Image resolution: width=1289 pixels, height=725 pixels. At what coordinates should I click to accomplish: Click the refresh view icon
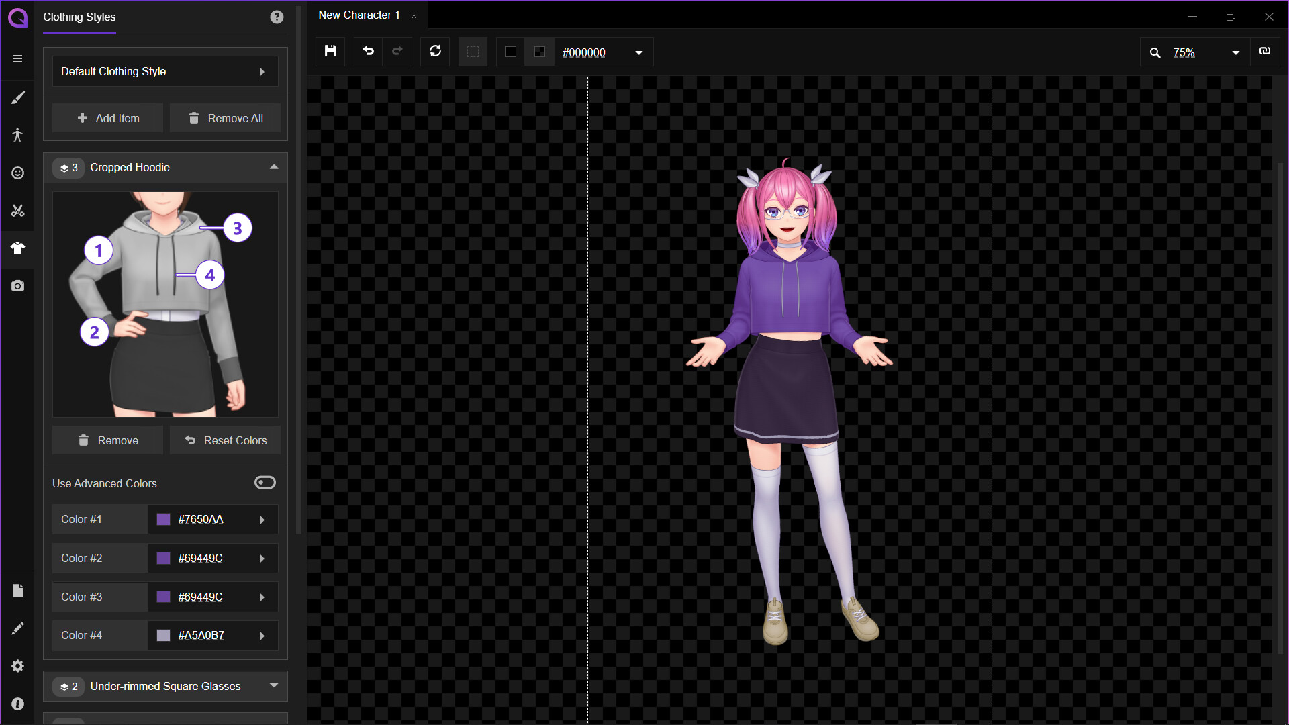tap(435, 52)
